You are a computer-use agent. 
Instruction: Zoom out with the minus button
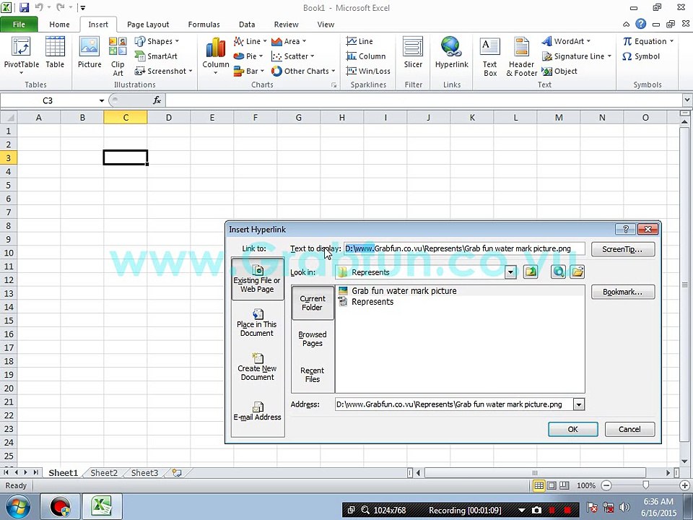(x=606, y=485)
